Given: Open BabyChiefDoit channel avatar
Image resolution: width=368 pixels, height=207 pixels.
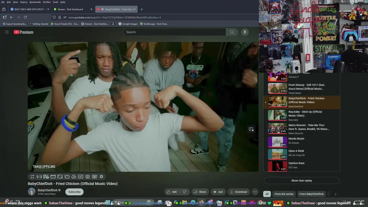Looking at the screenshot, I should click(x=32, y=192).
